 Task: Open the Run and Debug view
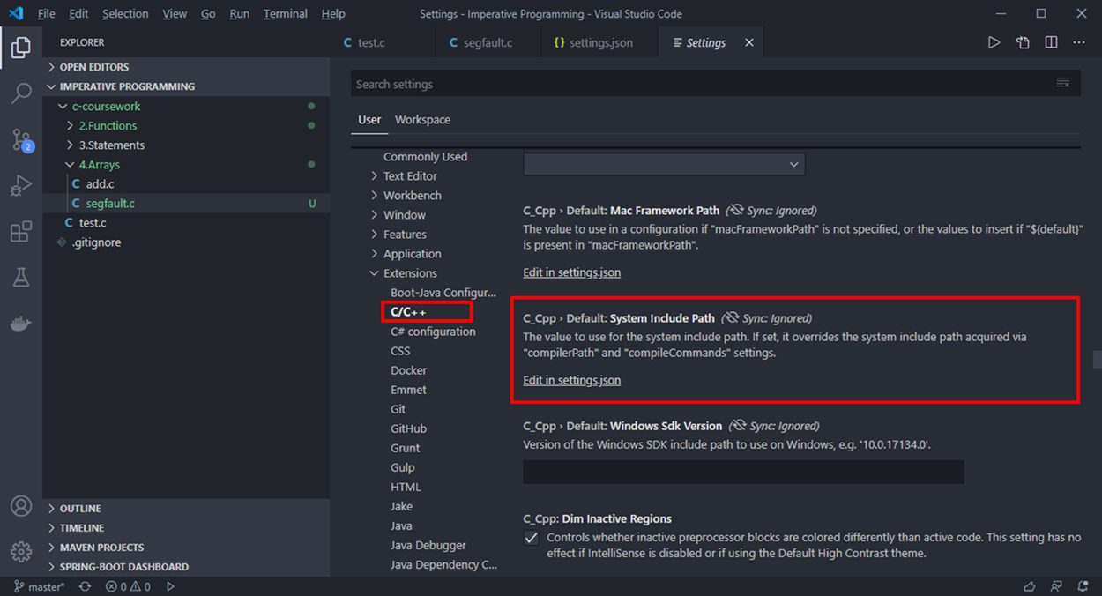(x=21, y=185)
